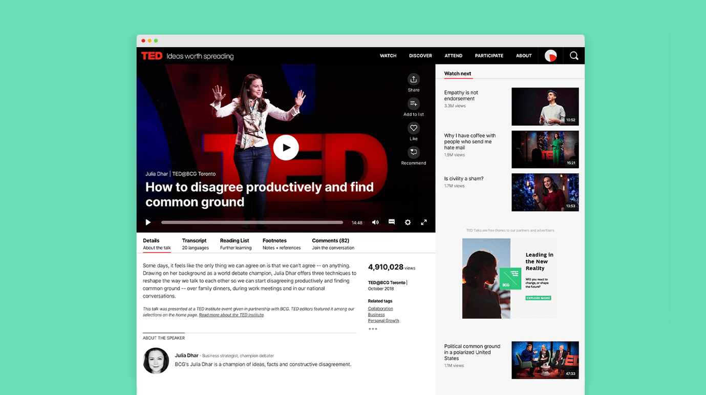Image resolution: width=706 pixels, height=395 pixels.
Task: Click Julia Dhar's portrait photo
Action: click(x=156, y=361)
